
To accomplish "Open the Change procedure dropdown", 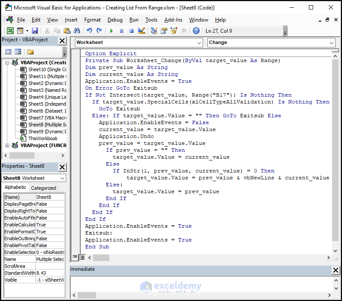I will tap(331, 43).
